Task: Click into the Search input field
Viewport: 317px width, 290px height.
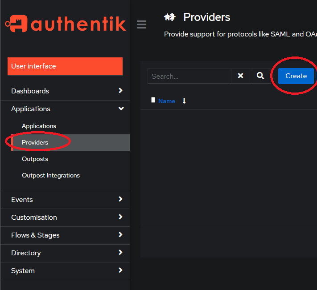Action: [189, 76]
